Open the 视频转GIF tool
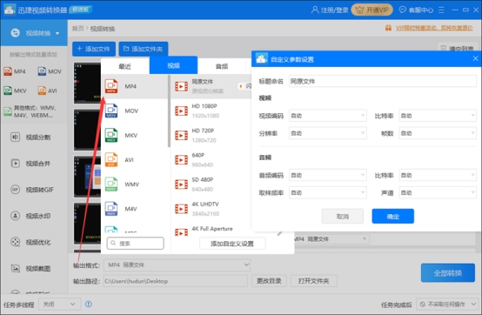Viewport: 482px width, 315px height. (x=32, y=190)
